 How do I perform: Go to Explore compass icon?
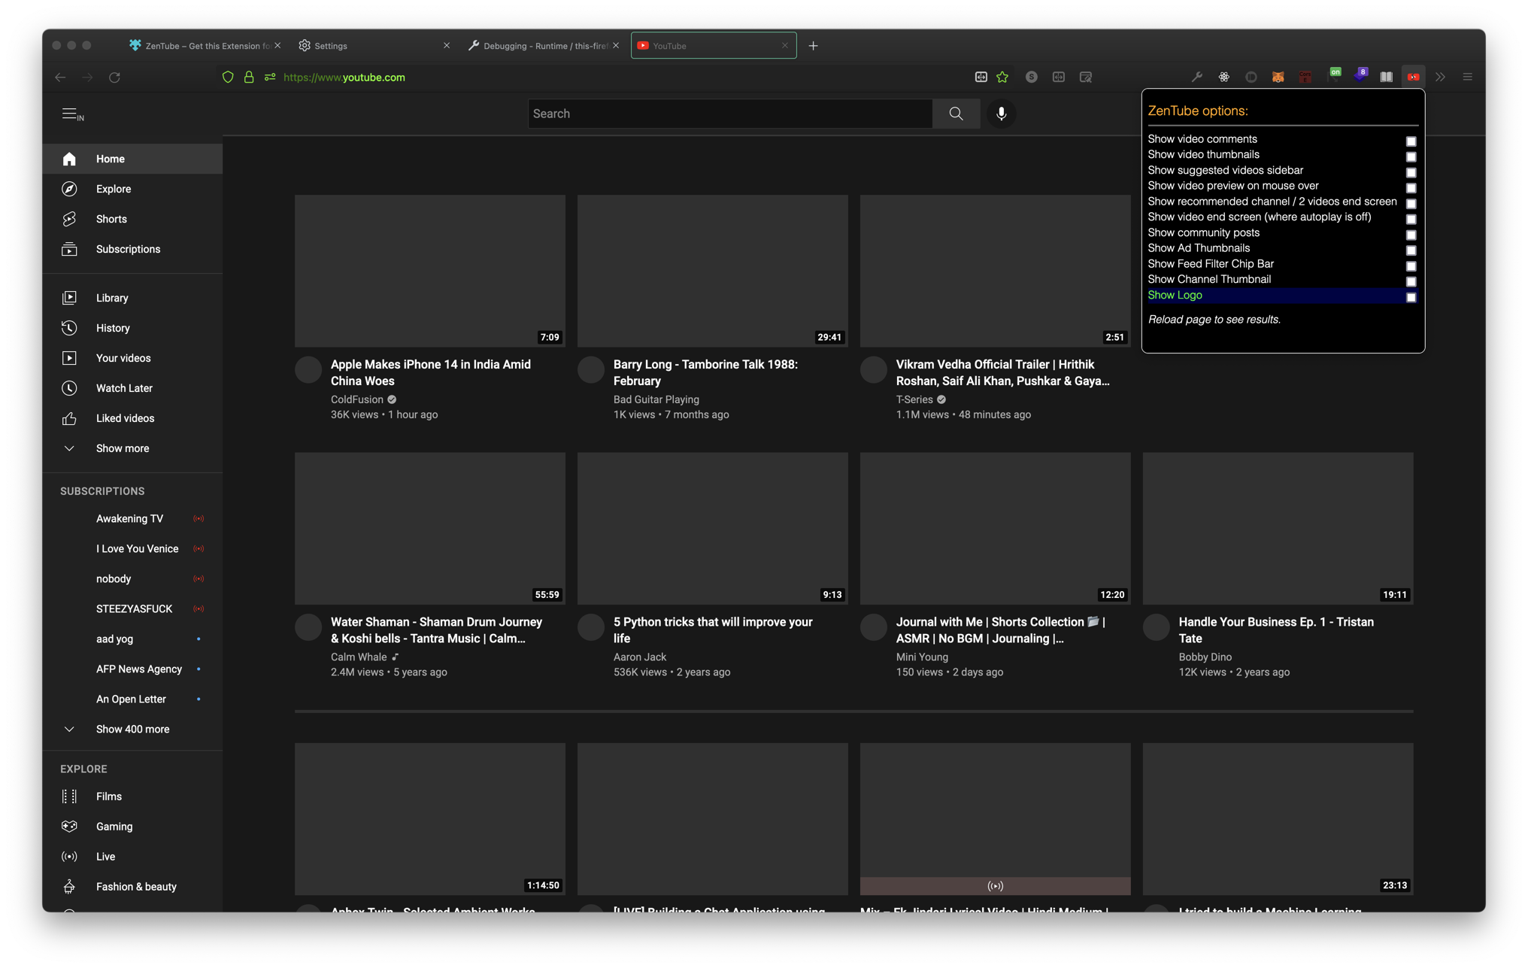[x=69, y=189]
